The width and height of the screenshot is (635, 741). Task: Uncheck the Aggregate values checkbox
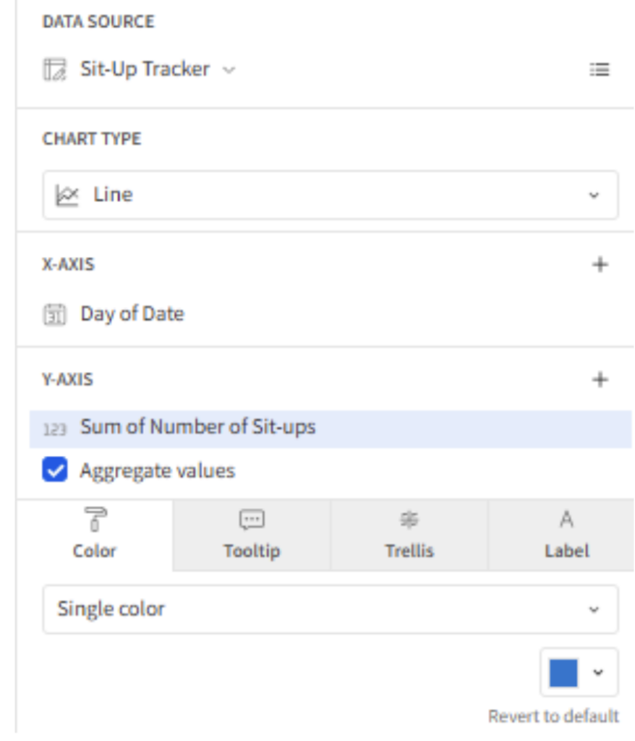click(x=55, y=470)
